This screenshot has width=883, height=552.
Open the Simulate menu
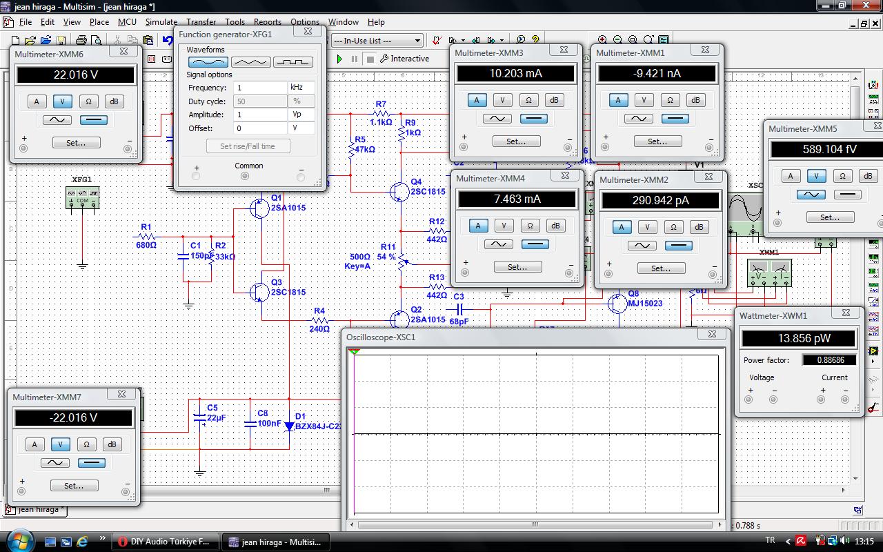click(x=161, y=22)
